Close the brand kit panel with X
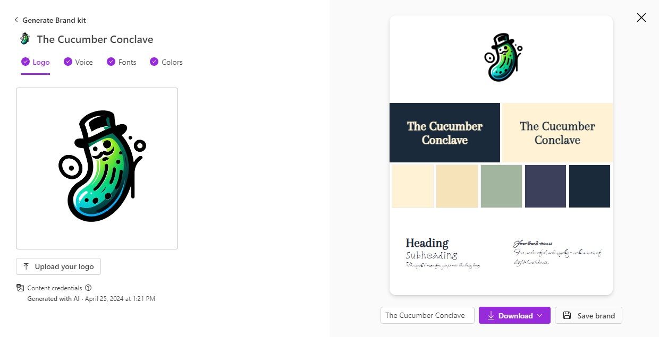 [641, 18]
